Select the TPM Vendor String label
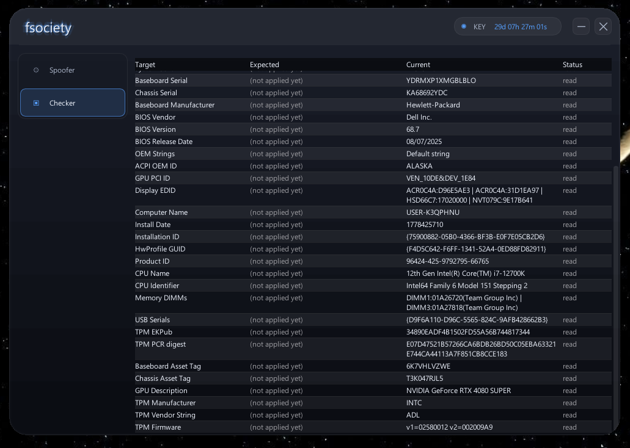Image resolution: width=630 pixels, height=448 pixels. tap(165, 415)
